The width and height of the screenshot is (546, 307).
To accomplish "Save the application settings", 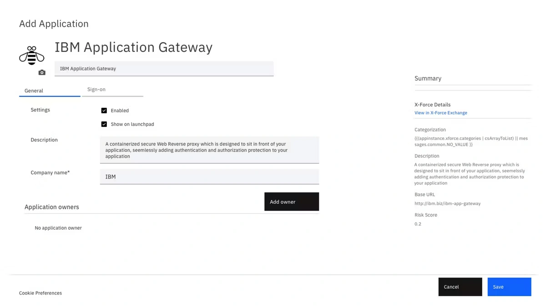I will click(509, 287).
